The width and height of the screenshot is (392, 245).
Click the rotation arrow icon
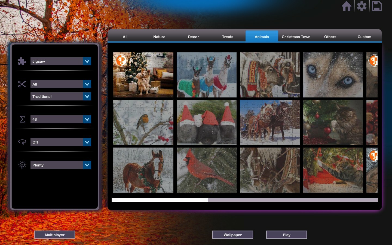(x=22, y=142)
